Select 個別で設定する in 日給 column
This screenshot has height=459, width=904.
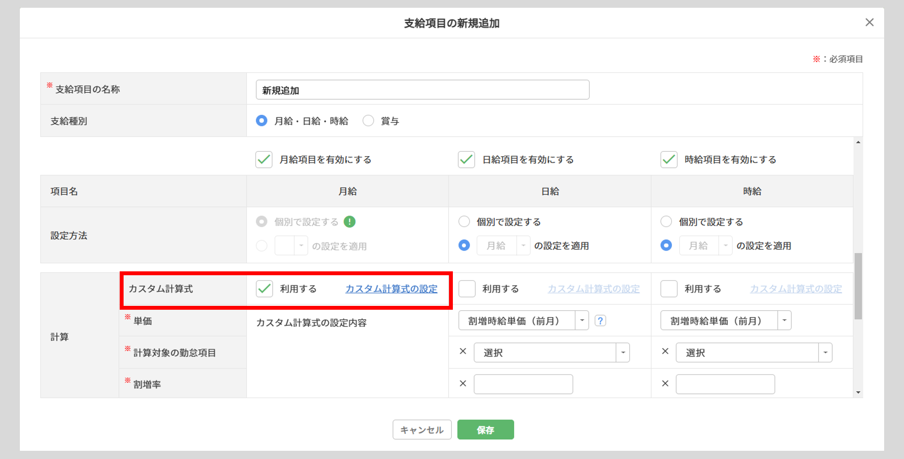pos(464,222)
